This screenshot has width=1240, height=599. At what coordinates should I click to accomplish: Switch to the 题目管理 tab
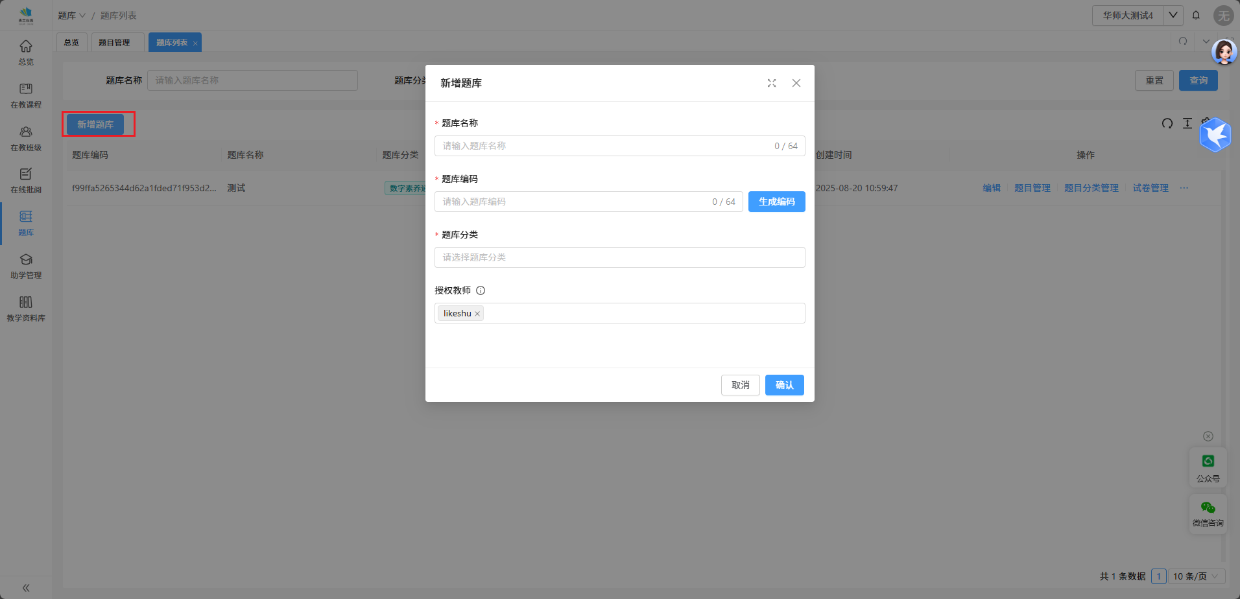tap(114, 43)
